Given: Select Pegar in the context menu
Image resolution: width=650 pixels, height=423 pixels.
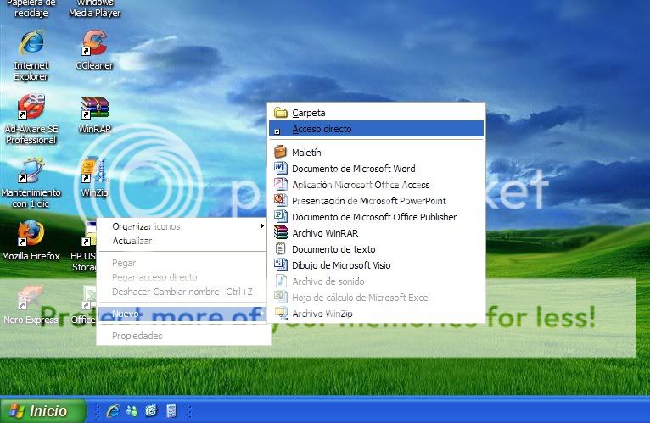Looking at the screenshot, I should coord(182,263).
